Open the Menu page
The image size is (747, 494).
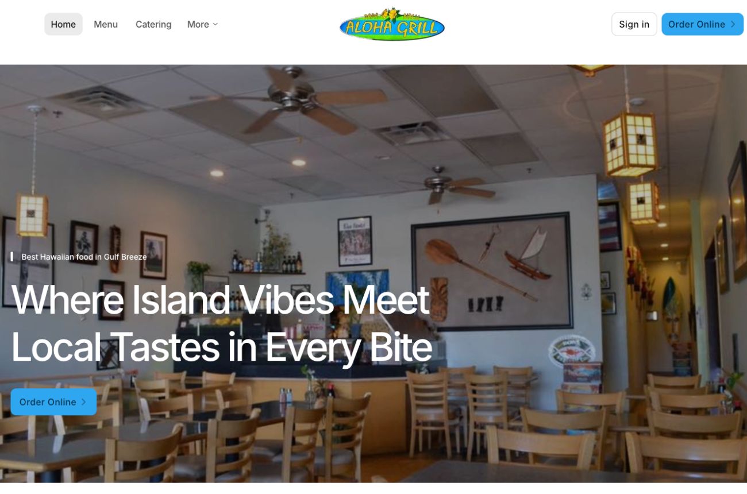click(x=106, y=24)
